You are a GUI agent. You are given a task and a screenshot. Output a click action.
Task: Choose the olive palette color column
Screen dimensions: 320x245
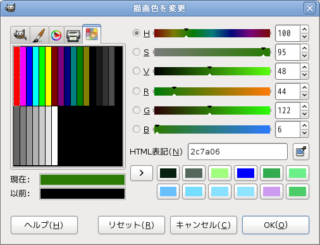(86, 76)
